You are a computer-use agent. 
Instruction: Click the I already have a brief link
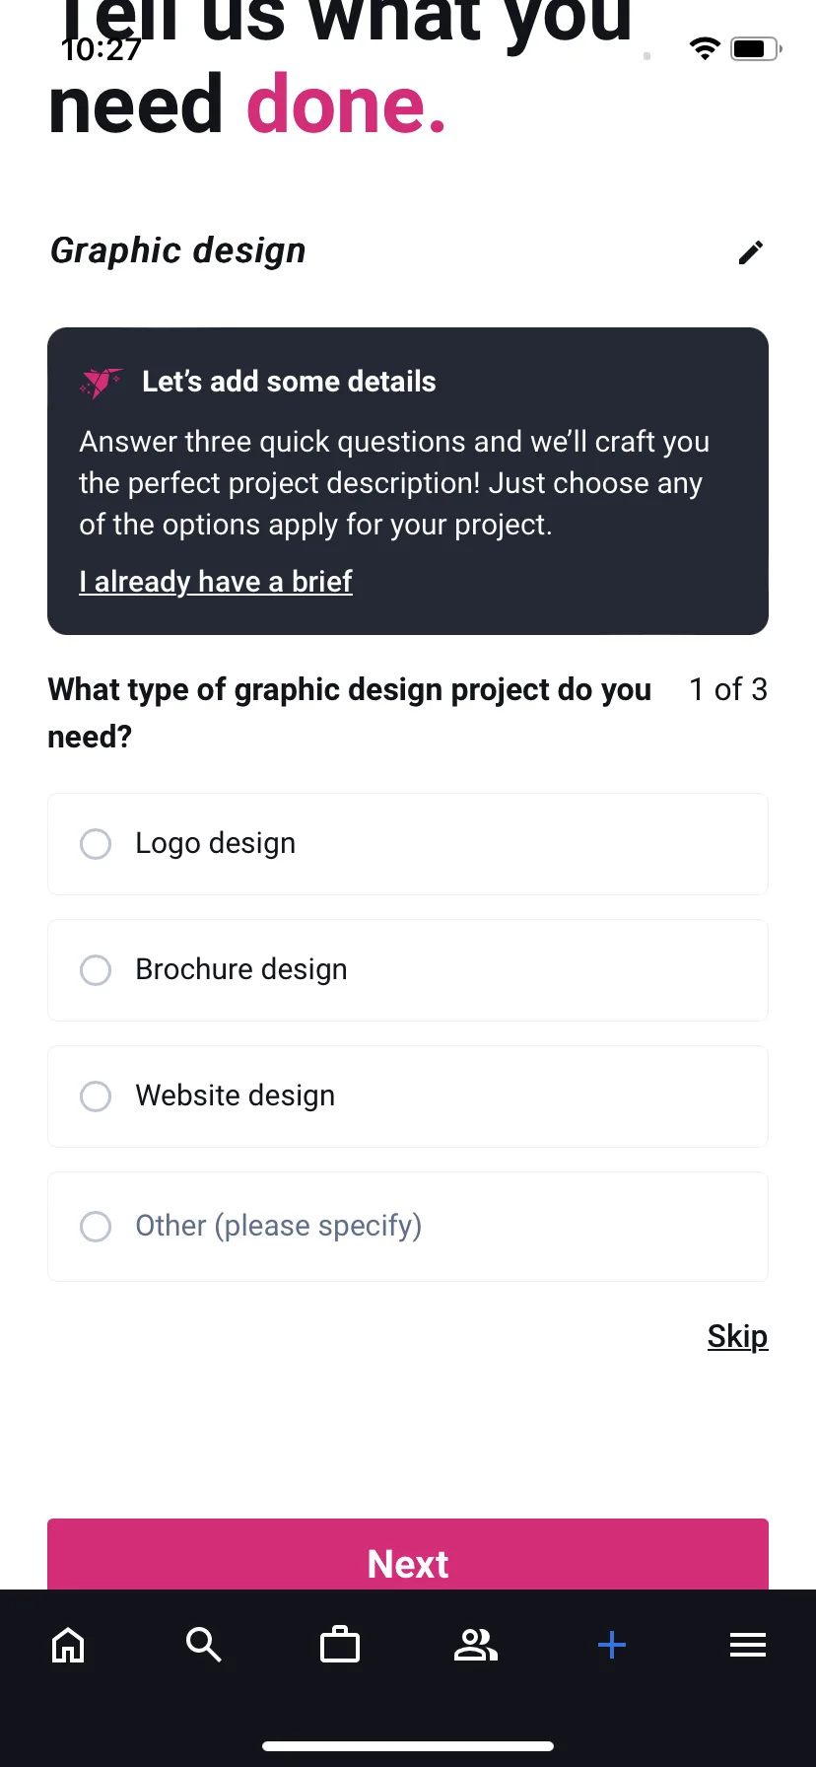pos(216,582)
